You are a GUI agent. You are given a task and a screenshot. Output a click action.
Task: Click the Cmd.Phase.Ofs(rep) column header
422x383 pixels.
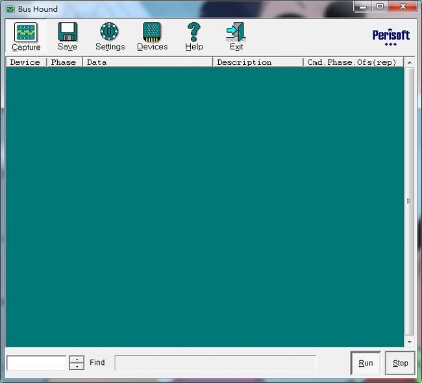click(353, 62)
